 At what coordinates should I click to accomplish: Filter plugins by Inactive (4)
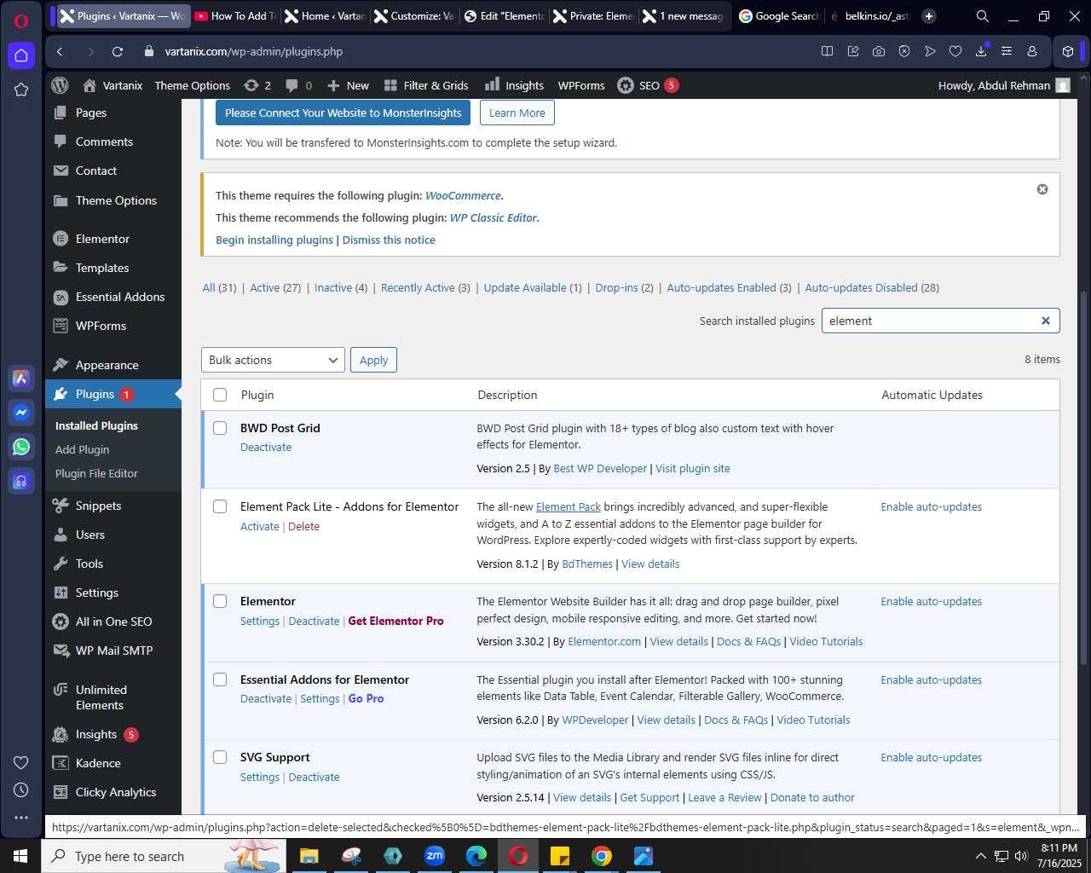coord(341,287)
